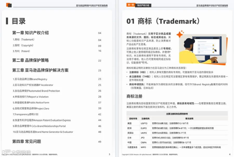
Task: Click page number 09 for Copyright
Action: 100,46
